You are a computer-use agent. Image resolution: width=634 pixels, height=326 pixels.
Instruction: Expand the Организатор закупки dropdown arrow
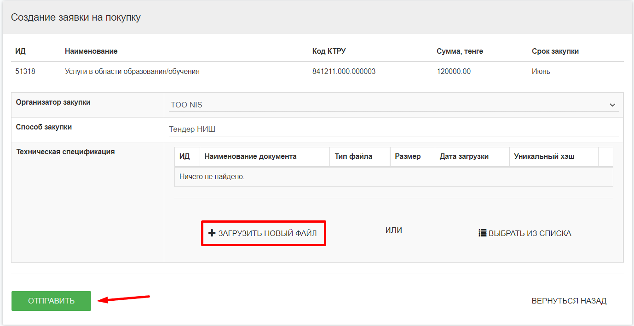coord(612,105)
